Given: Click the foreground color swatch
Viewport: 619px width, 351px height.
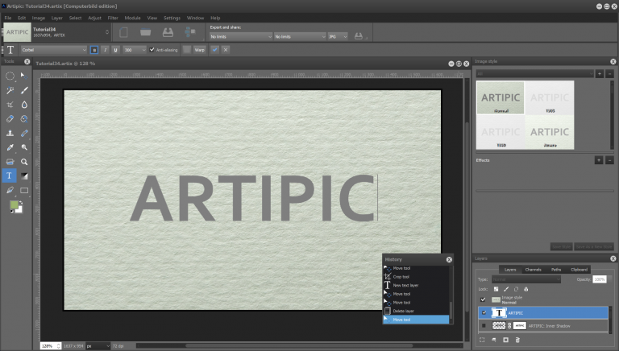Looking at the screenshot, I should (x=14, y=205).
